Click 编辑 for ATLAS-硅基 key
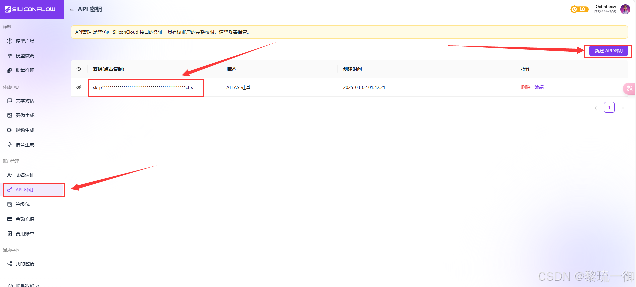This screenshot has height=287, width=636. 539,87
